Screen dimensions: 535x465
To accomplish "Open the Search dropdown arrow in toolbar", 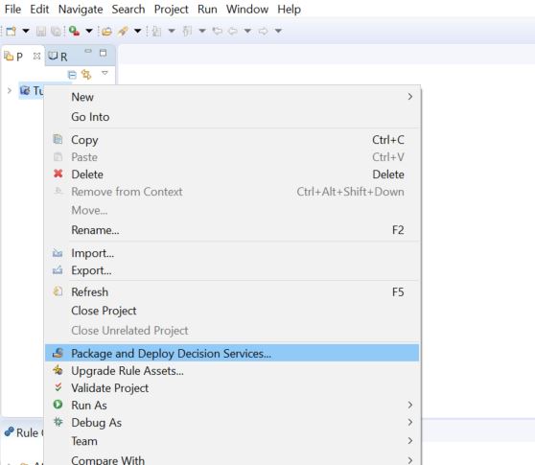I will click(137, 31).
